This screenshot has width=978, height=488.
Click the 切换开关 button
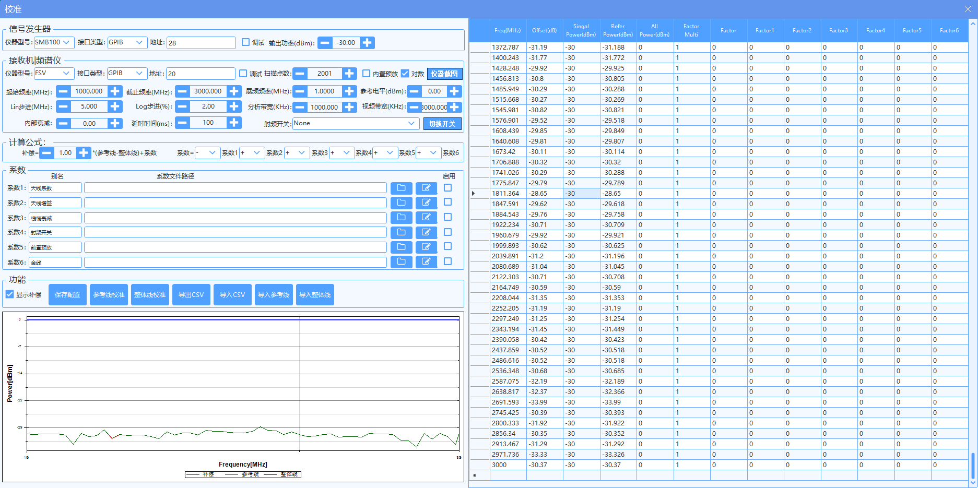442,124
